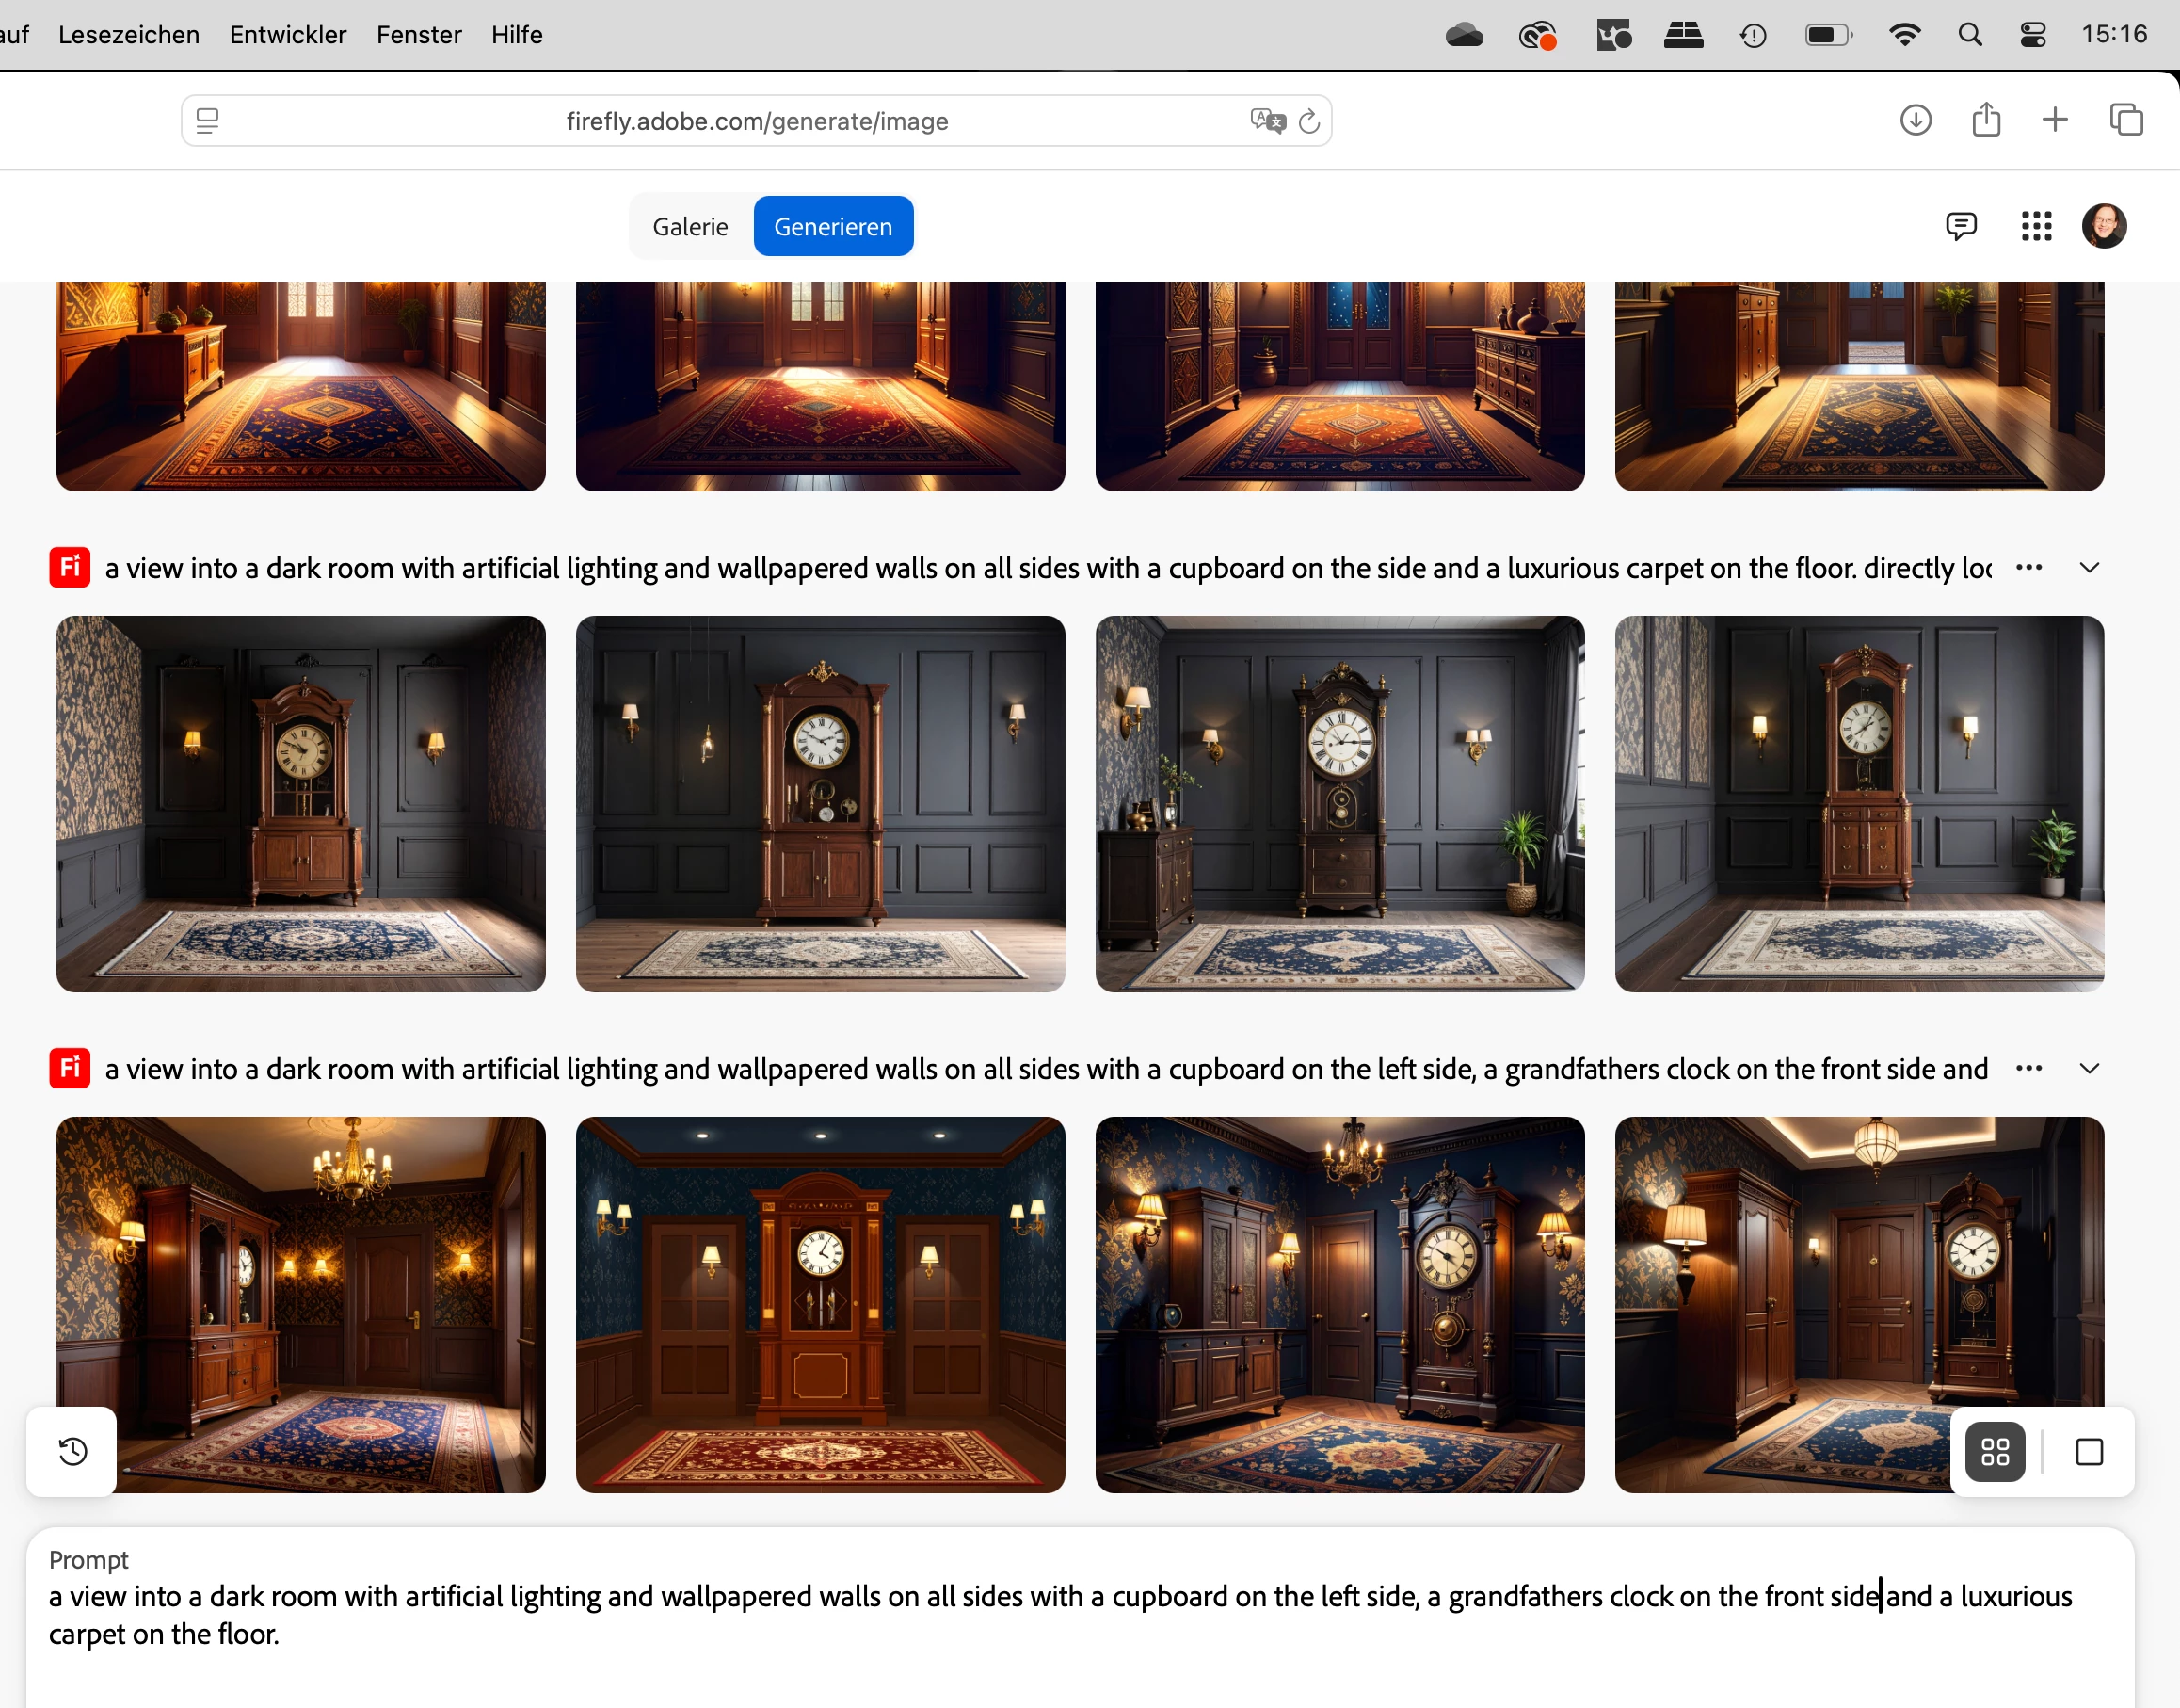Image resolution: width=2180 pixels, height=1708 pixels.
Task: Open the Entwickler menu
Action: (288, 35)
